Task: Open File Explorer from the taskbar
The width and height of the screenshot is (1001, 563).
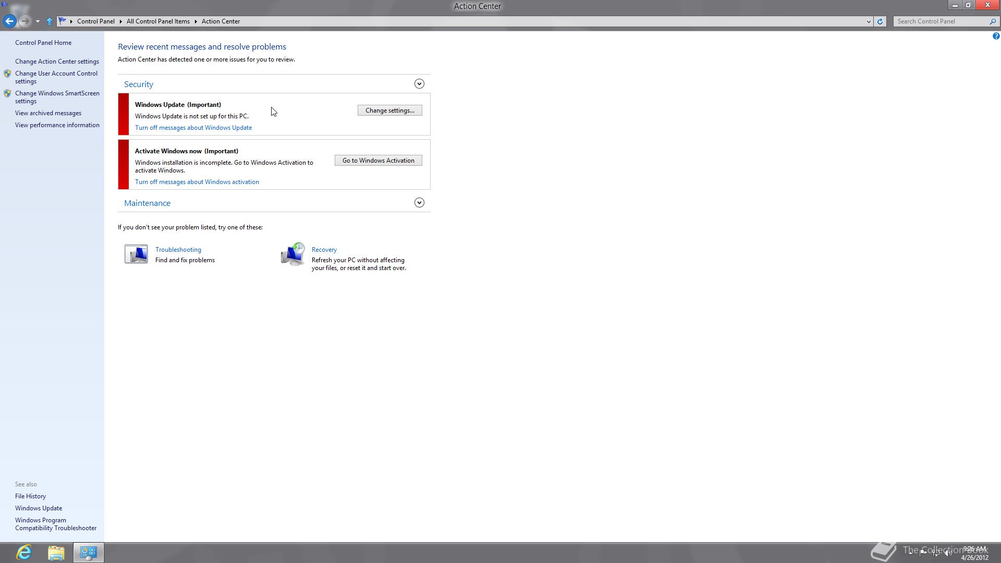Action: coord(56,553)
